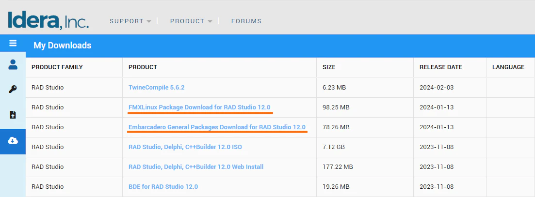
Task: Click the user profile sidebar icon
Action: point(13,64)
